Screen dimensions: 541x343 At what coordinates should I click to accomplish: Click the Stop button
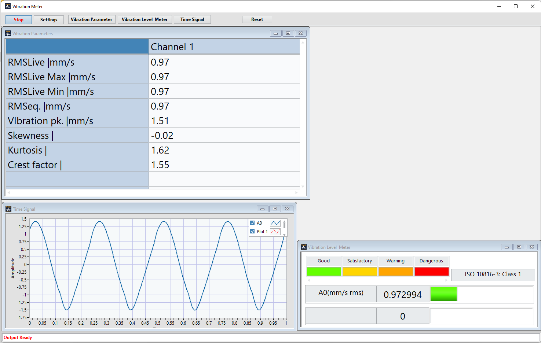19,20
